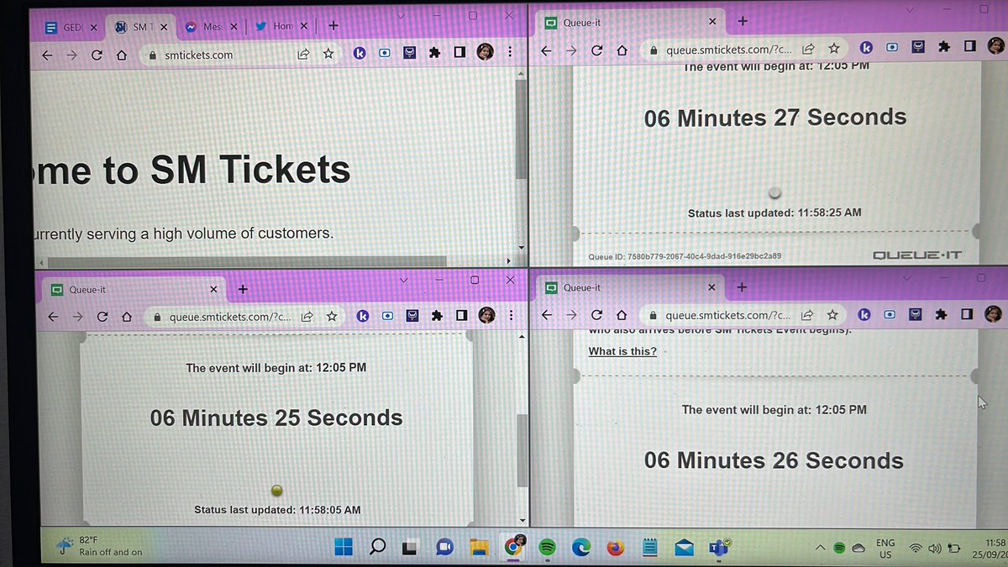The image size is (1008, 567).
Task: Click scroll-down arrow in 06 Minutes 25 Seconds window
Action: (x=521, y=521)
